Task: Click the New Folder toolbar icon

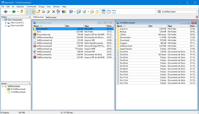Action: (38, 12)
